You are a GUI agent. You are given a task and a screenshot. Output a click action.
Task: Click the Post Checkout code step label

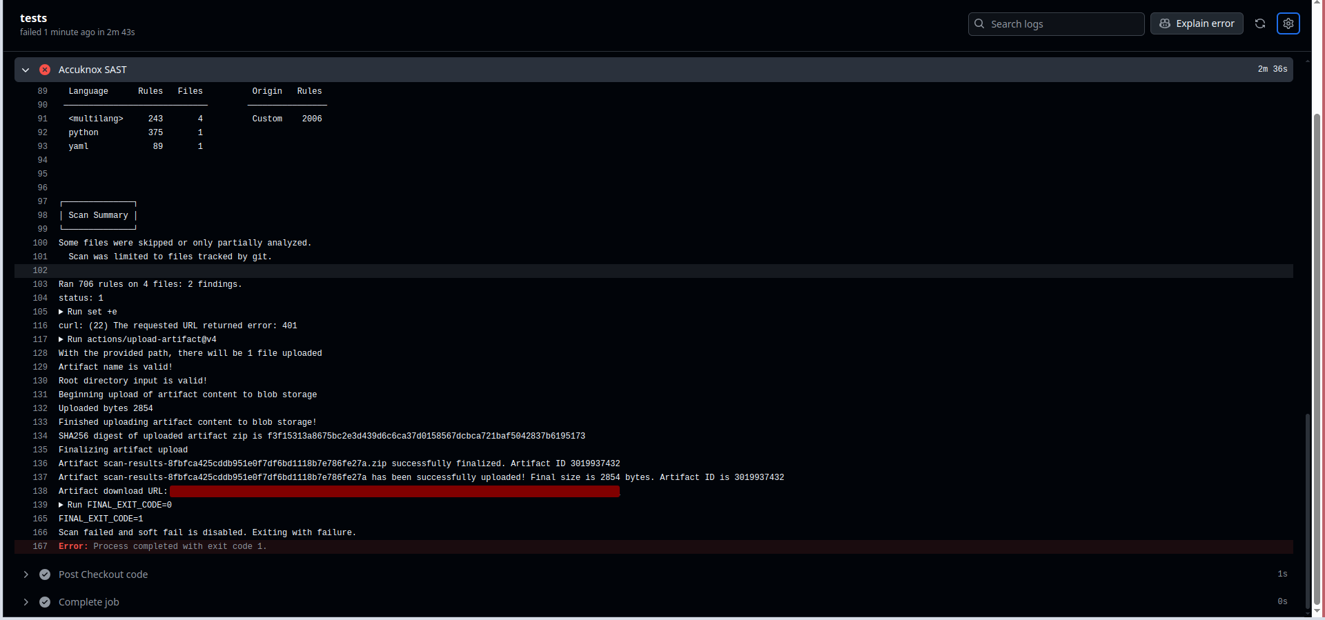[x=103, y=574]
